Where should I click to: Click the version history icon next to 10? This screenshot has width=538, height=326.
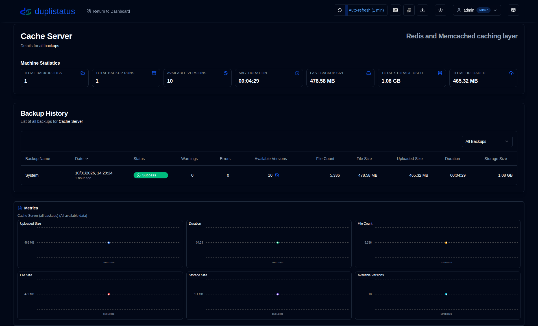point(277,175)
